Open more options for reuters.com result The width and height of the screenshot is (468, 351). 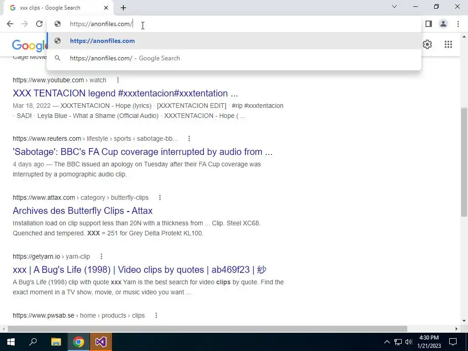[189, 138]
